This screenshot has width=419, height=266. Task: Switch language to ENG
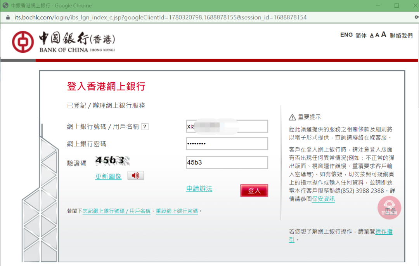(x=346, y=35)
